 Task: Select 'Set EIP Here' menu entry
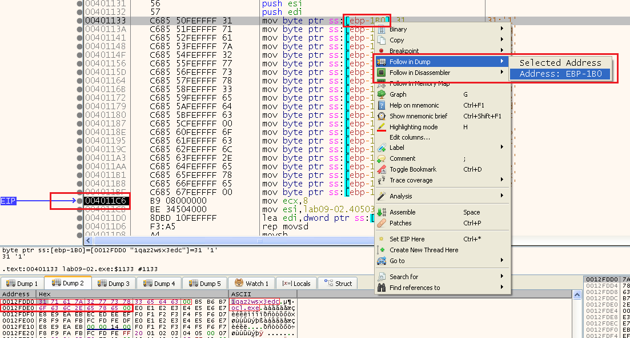(x=407, y=239)
